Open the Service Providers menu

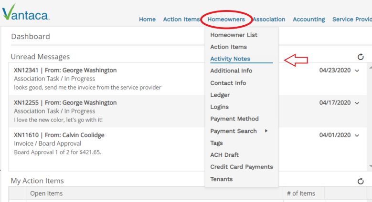(352, 20)
